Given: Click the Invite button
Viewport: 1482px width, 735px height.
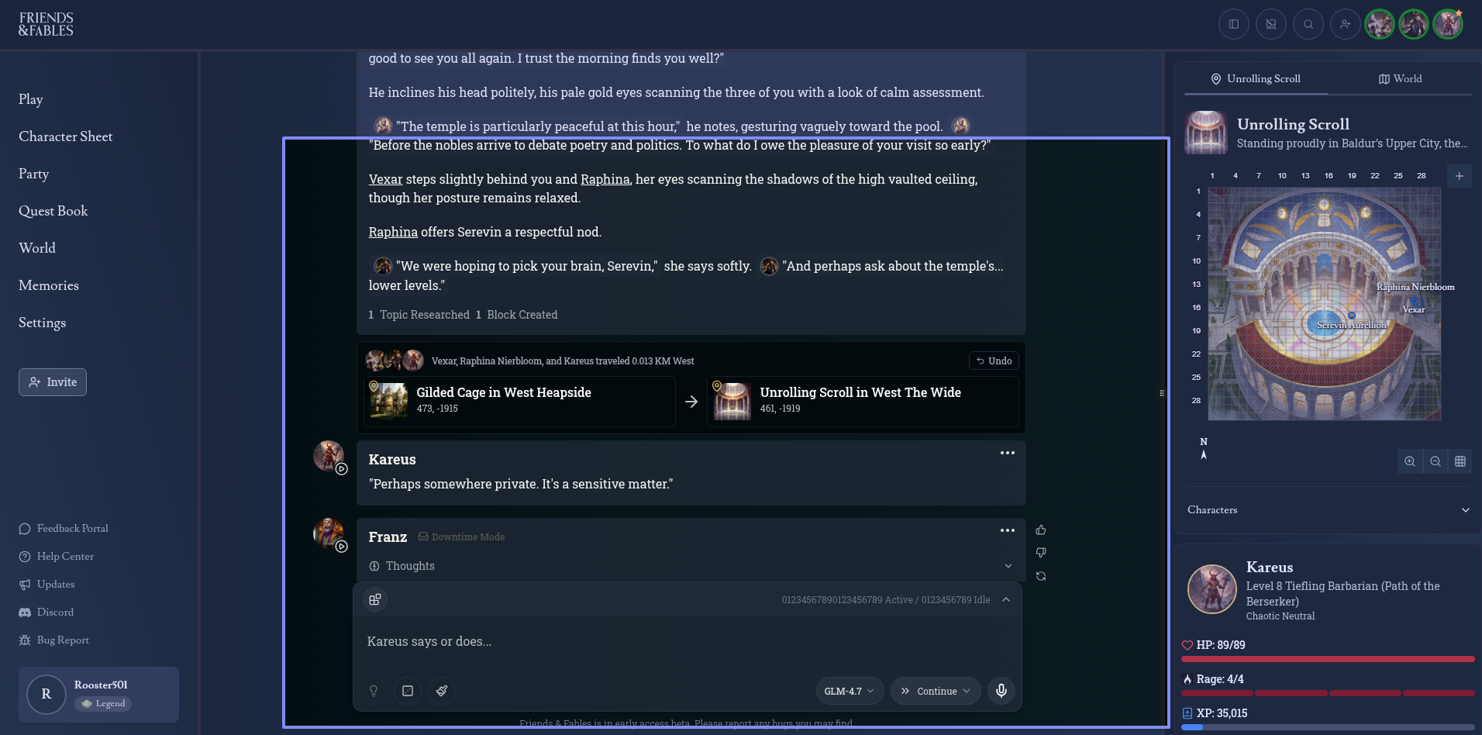Looking at the screenshot, I should (x=53, y=382).
